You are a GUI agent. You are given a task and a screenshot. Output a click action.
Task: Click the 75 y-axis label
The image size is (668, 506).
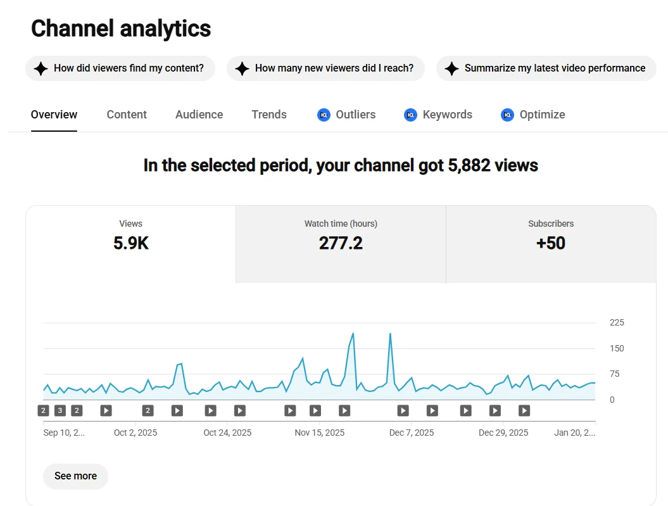614,374
